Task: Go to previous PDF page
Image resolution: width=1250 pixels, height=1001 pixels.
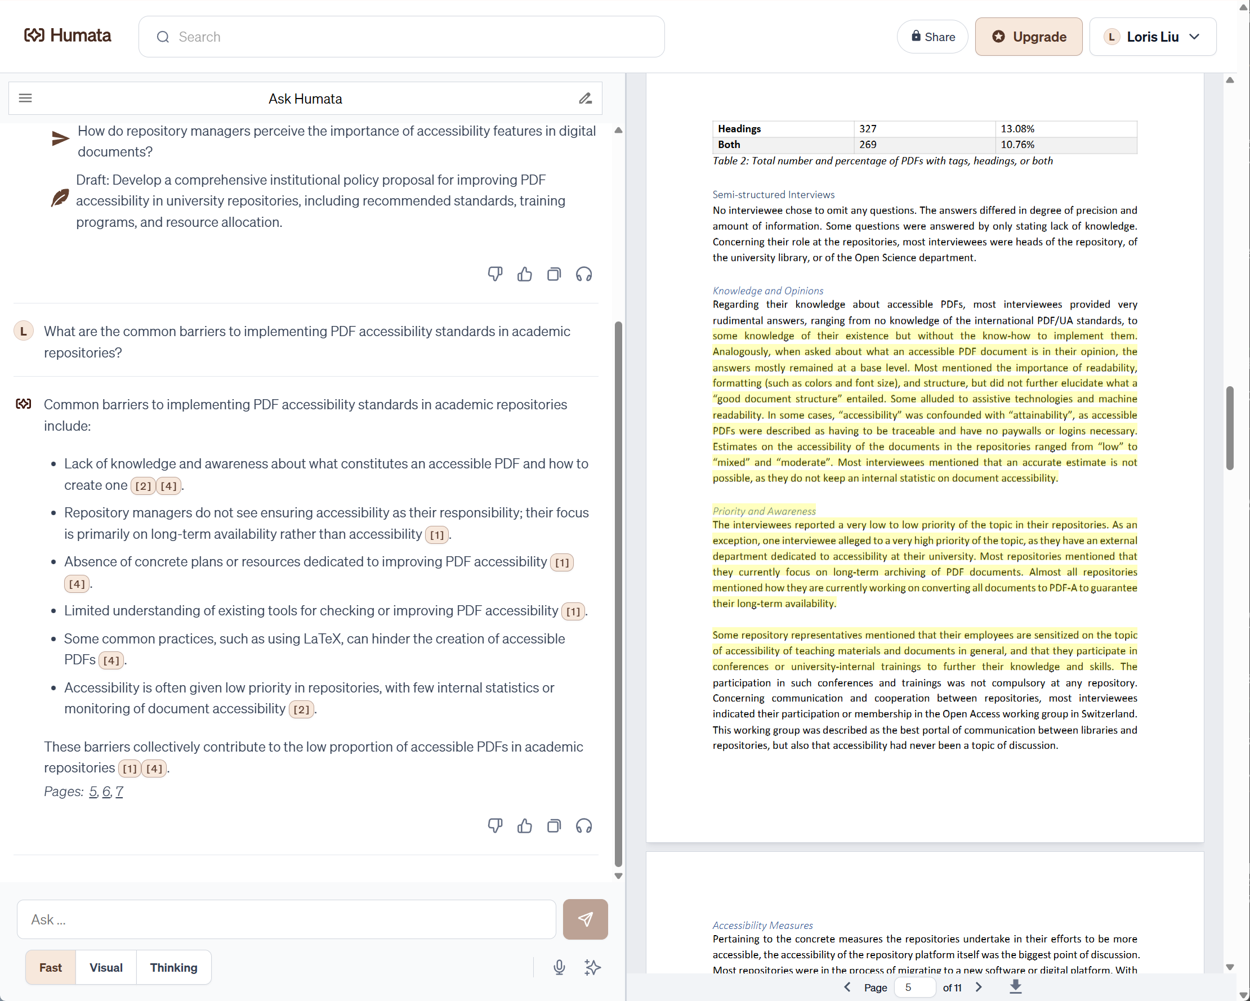Action: click(x=847, y=986)
